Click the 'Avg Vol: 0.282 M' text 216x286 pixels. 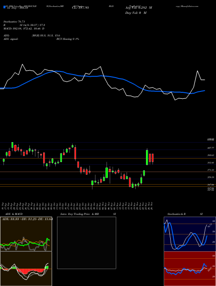pyautogui.click(x=139, y=8)
